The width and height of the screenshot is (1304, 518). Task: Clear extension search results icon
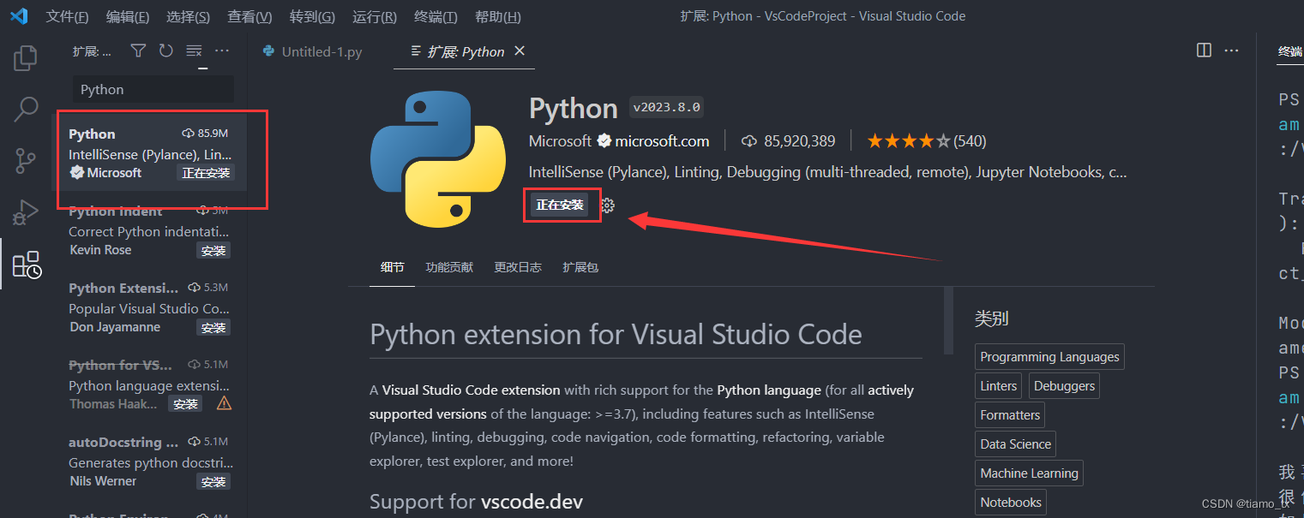coord(194,51)
